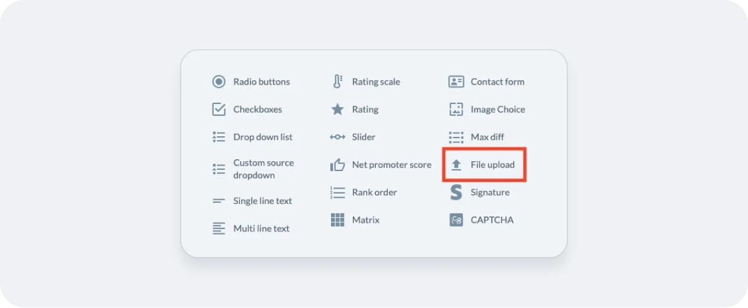
Task: Pick the "CAPTCHA" label
Action: tap(492, 220)
